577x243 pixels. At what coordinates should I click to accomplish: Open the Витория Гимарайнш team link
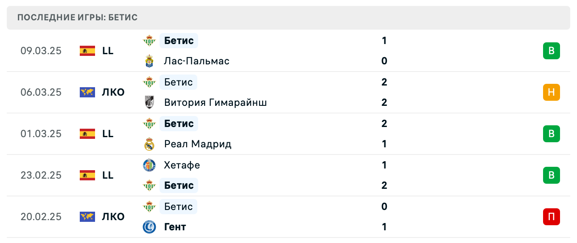pyautogui.click(x=216, y=102)
